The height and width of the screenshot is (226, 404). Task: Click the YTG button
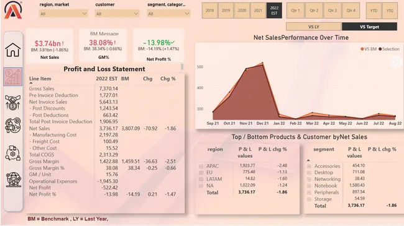(390, 11)
